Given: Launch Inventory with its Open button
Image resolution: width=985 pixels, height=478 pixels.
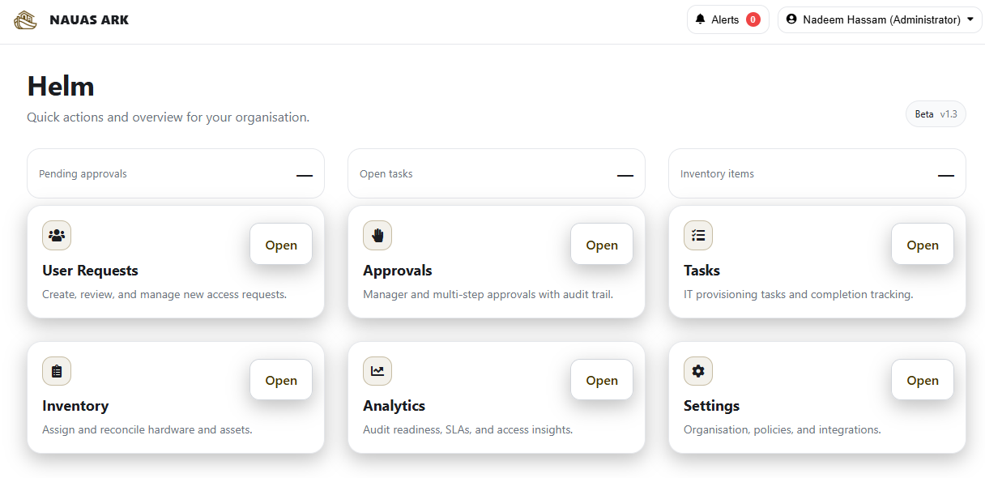Looking at the screenshot, I should (281, 380).
